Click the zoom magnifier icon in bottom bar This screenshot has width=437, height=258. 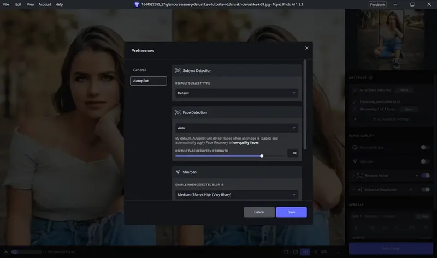click(316, 252)
